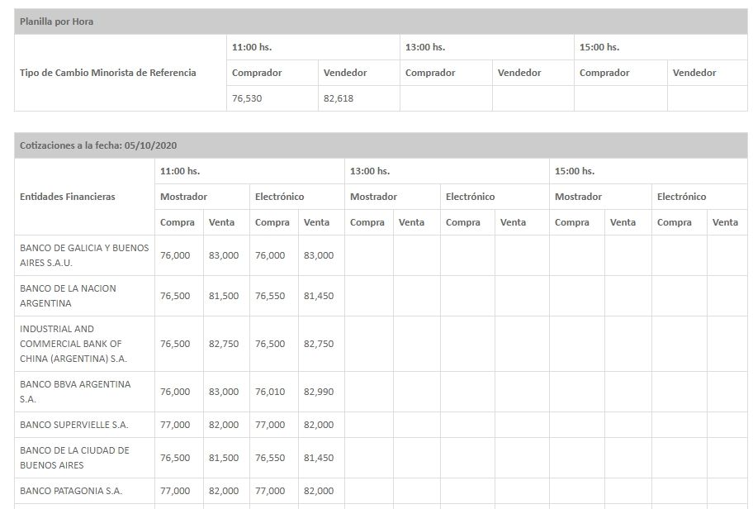Select the Banco BBVA Argentina S.A. row name
This screenshot has width=753, height=509.
(74, 392)
